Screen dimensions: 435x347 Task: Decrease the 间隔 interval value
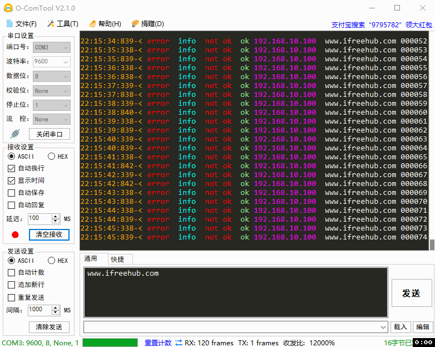pos(56,312)
